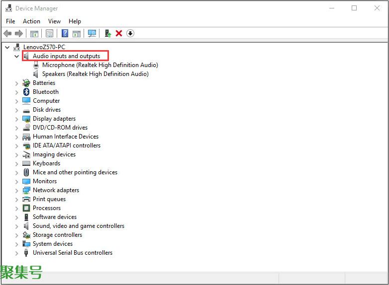Screen dimensions: 389x285
Task: Select the Disk drives label
Action: pos(47,110)
